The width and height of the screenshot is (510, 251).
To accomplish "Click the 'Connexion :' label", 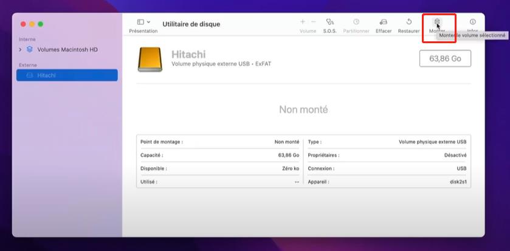I will click(x=321, y=169).
